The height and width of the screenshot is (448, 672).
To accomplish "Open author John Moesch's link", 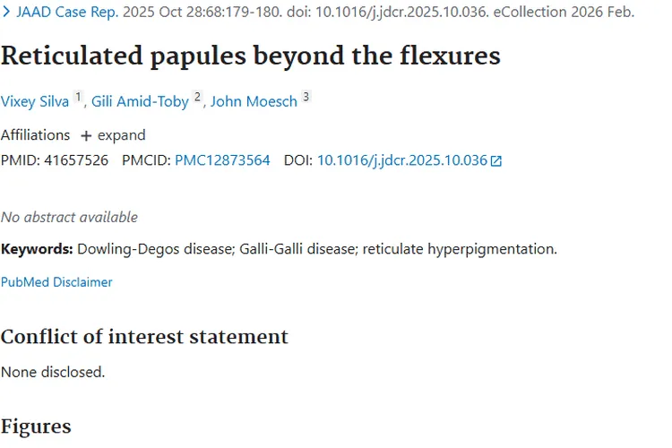I will [x=254, y=101].
